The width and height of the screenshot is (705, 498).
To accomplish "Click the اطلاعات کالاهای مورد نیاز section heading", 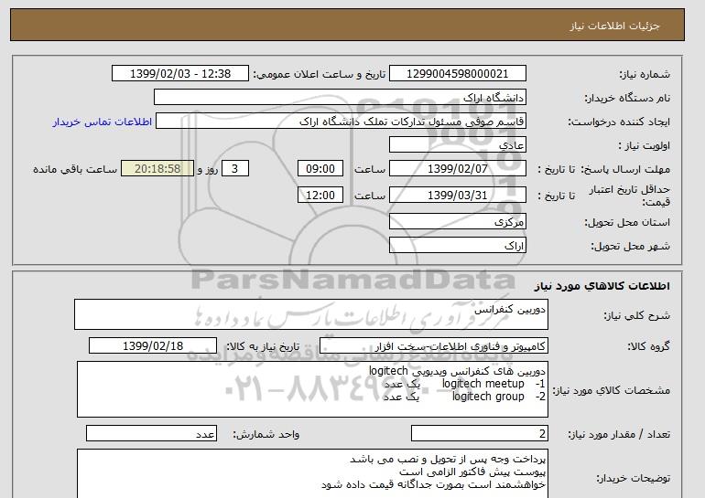I will coord(602,286).
